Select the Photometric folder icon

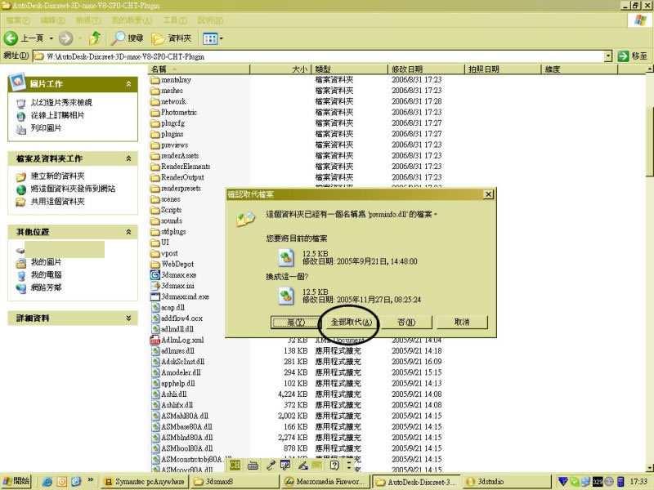tap(155, 113)
